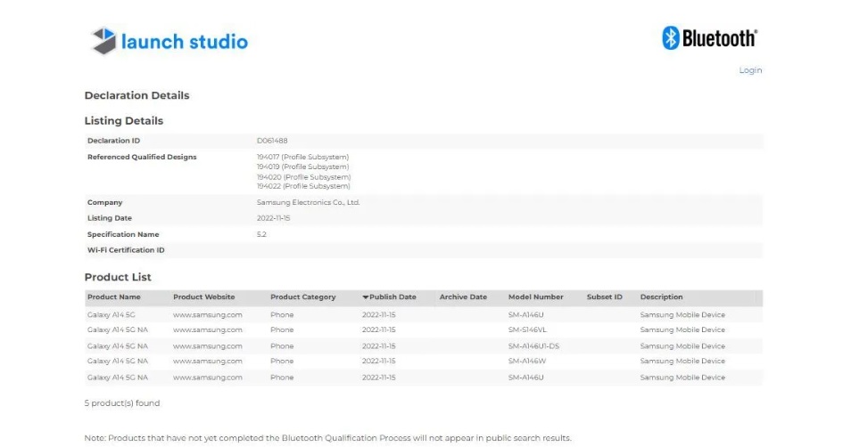Open www.samsung.com in the SM-S146VL row
The image size is (851, 447).
click(207, 330)
